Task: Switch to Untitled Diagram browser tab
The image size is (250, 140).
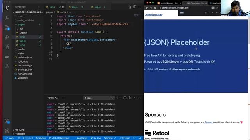Action: (x=169, y=3)
